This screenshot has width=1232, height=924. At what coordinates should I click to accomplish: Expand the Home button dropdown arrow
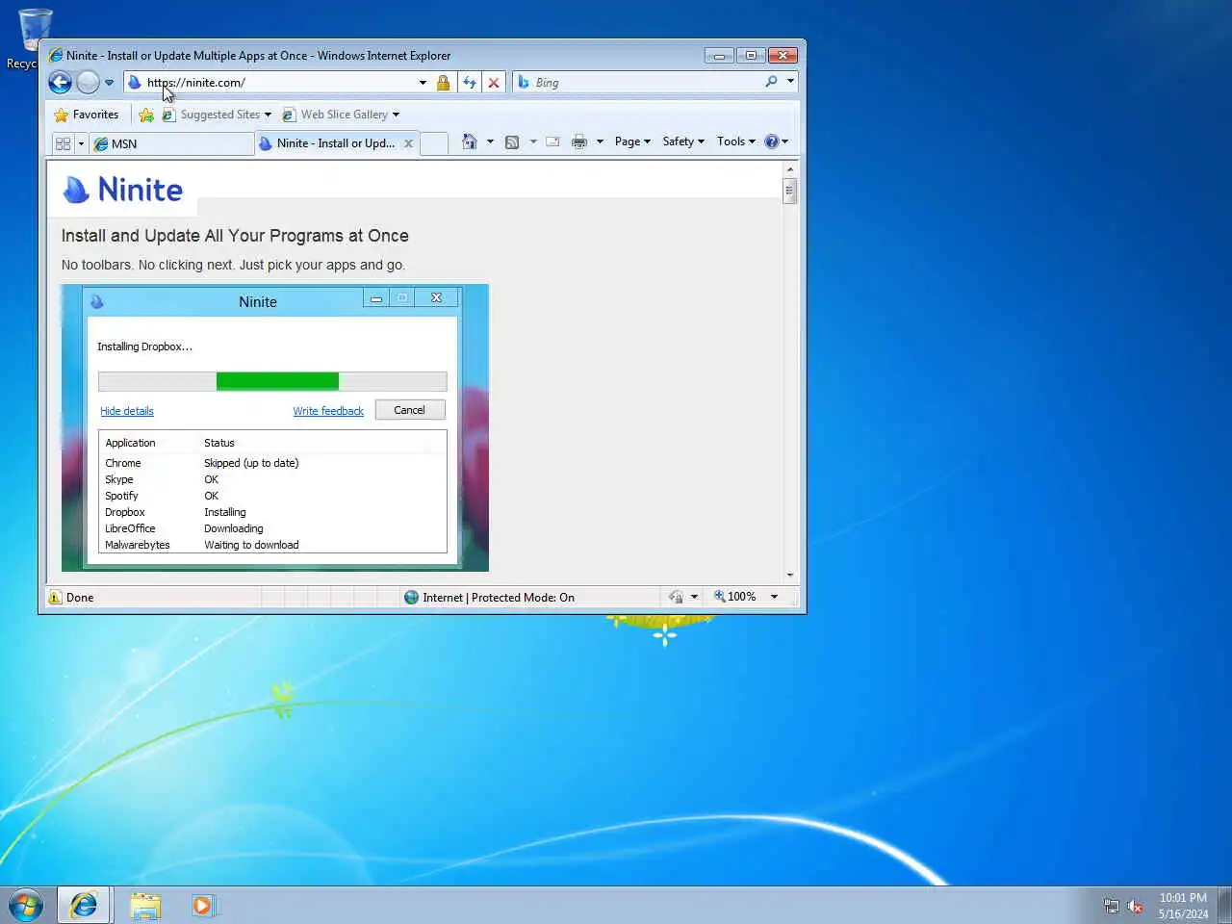coord(490,141)
